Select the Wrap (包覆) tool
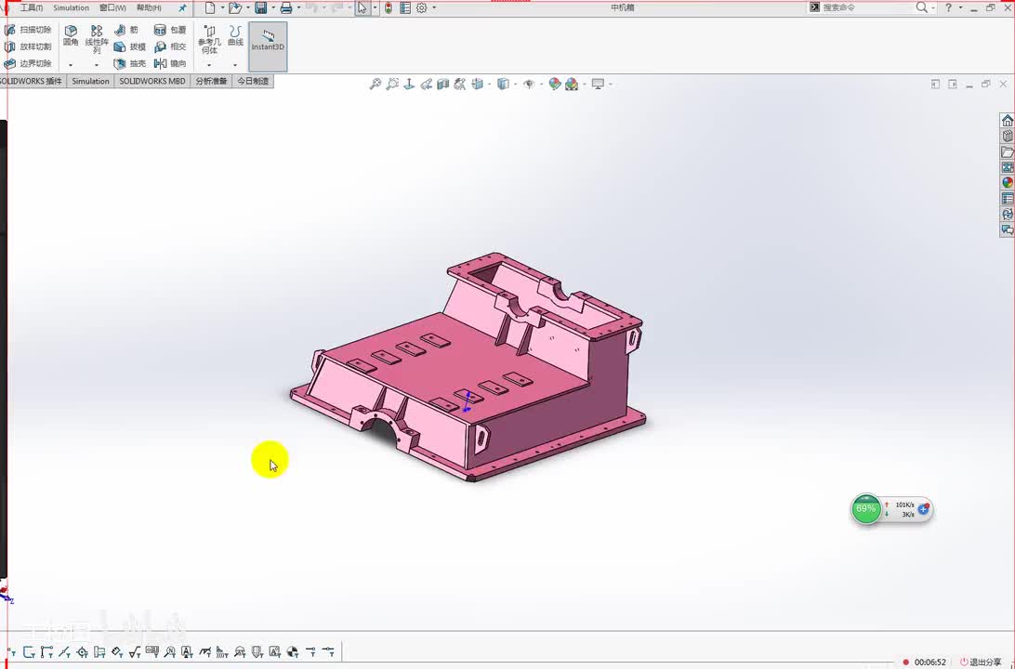 169,30
